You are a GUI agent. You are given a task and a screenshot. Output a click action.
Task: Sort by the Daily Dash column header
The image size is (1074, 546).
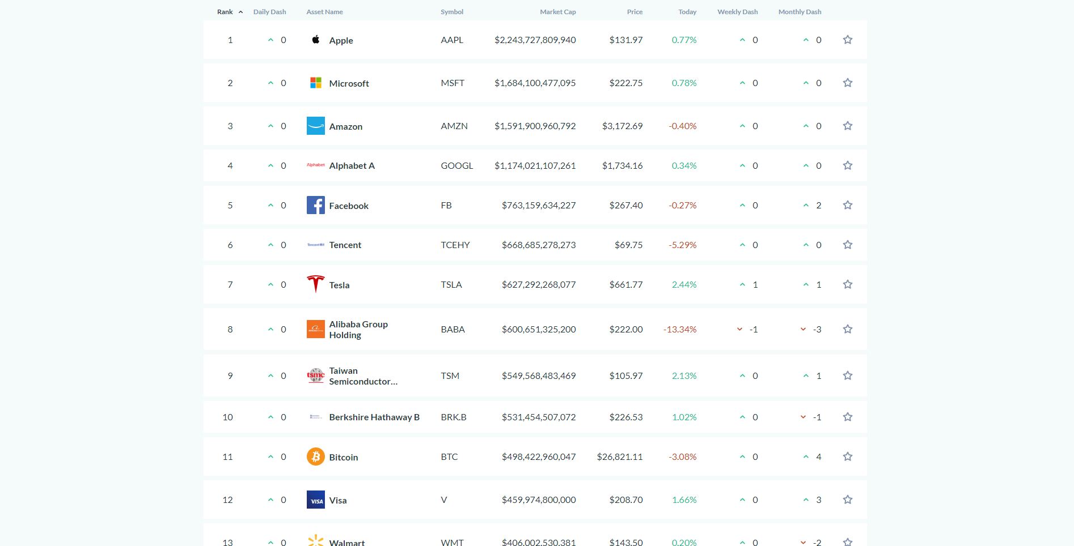point(269,12)
